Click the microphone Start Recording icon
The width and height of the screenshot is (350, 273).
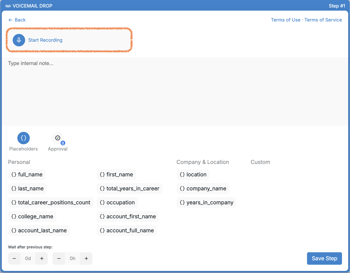[x=19, y=40]
